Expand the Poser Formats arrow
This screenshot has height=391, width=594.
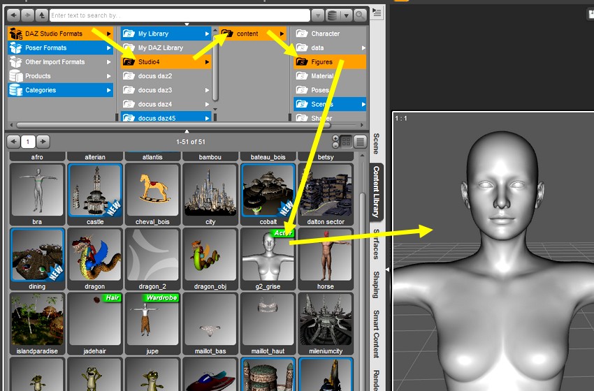click(x=109, y=47)
